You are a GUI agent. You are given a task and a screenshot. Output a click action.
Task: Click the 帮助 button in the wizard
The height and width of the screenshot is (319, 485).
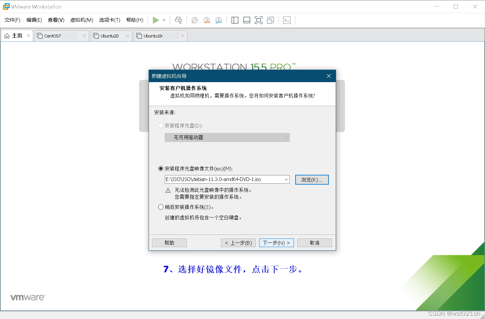click(x=169, y=243)
